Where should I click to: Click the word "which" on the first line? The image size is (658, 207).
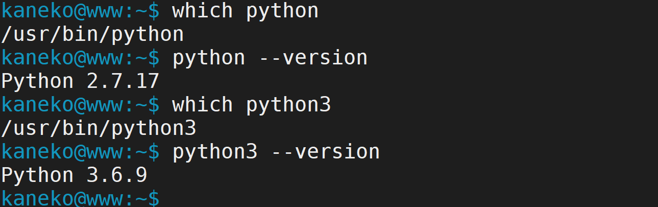(203, 11)
